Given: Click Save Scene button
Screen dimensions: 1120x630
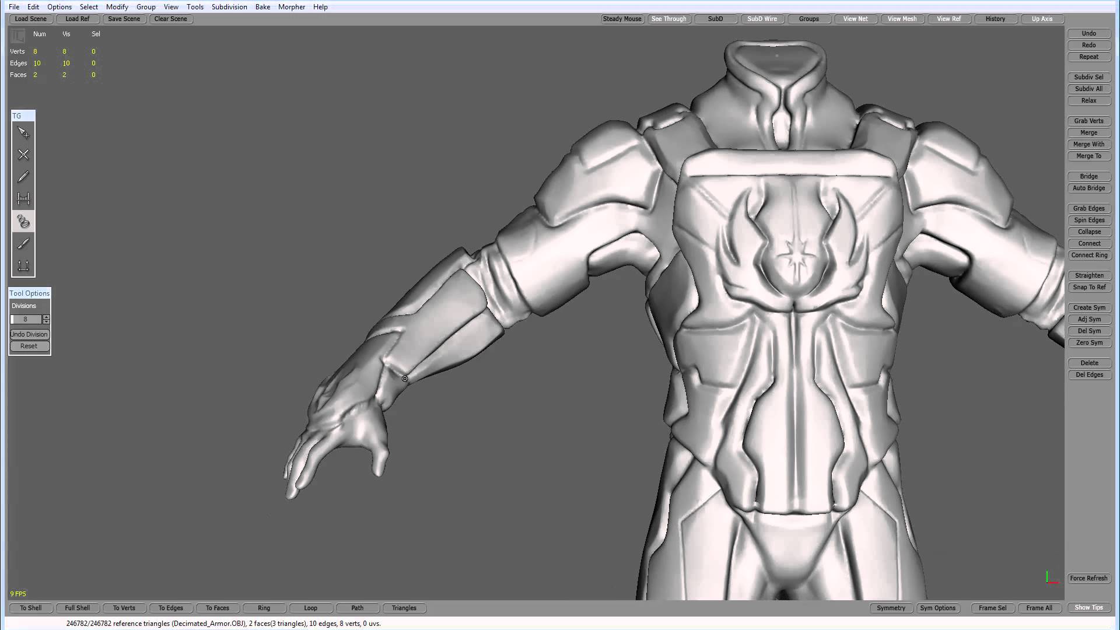Looking at the screenshot, I should pos(124,19).
